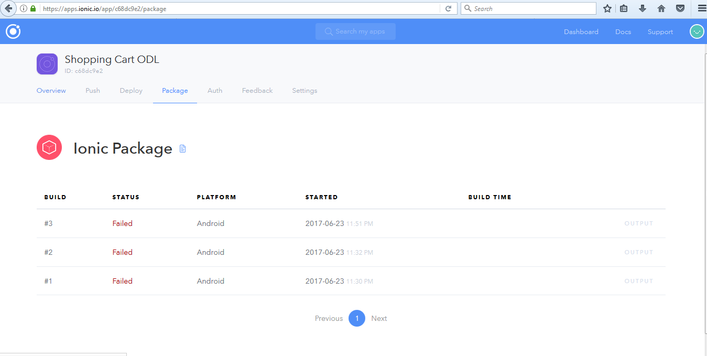The width and height of the screenshot is (707, 356).
Task: Bookmark this page with the star icon
Action: tap(607, 8)
